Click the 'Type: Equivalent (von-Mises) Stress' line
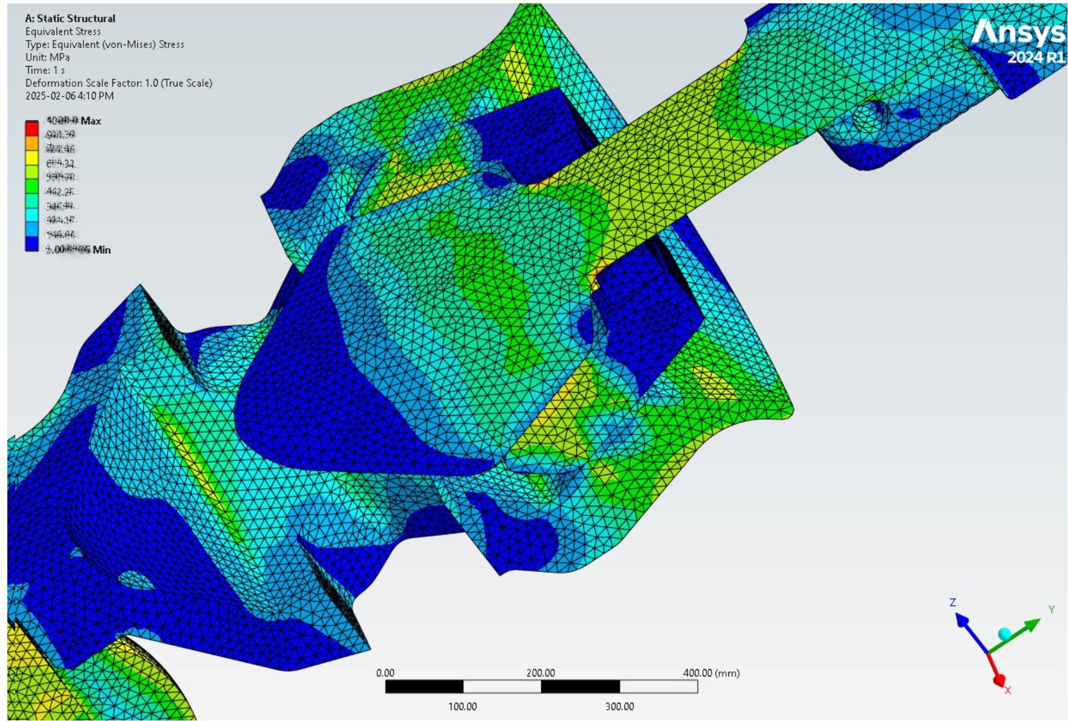 click(x=105, y=44)
